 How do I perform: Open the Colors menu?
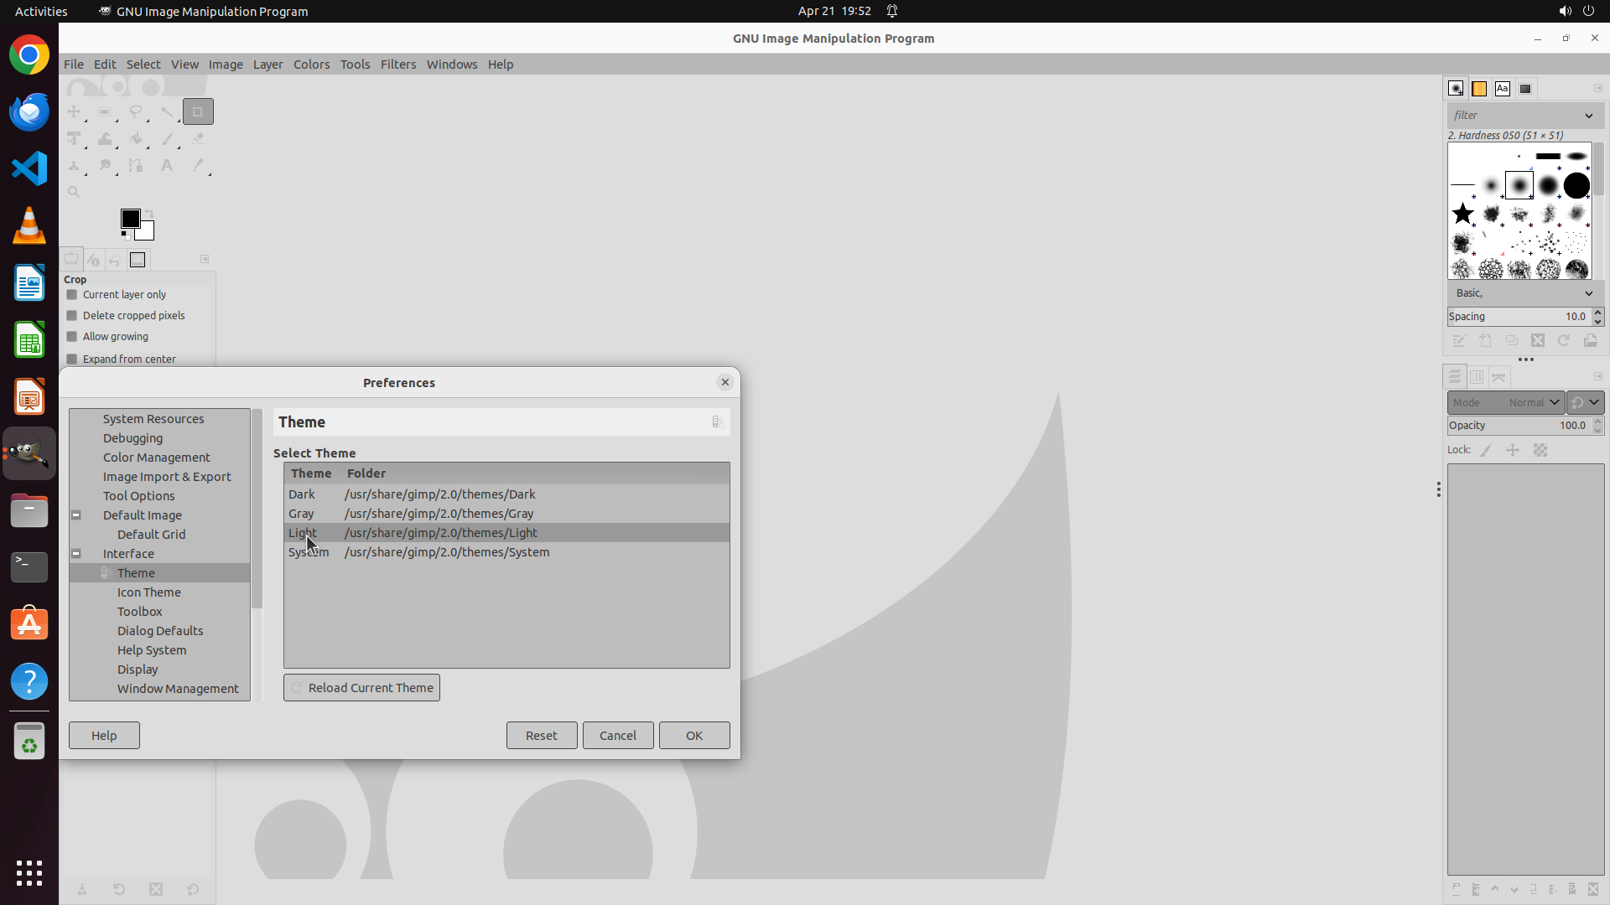pos(311,65)
